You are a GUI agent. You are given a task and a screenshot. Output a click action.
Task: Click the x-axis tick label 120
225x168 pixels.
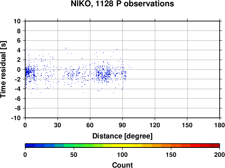(x=155, y=125)
